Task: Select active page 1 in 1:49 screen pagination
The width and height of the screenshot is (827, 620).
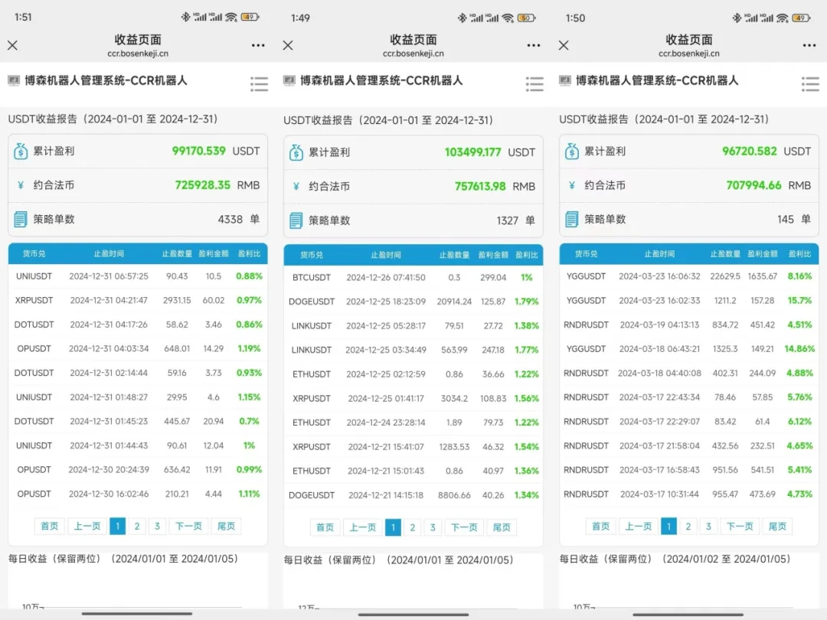Action: tap(393, 527)
